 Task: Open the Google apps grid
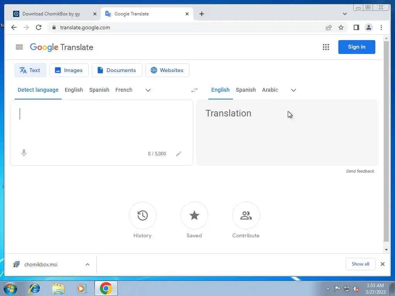coord(326,47)
